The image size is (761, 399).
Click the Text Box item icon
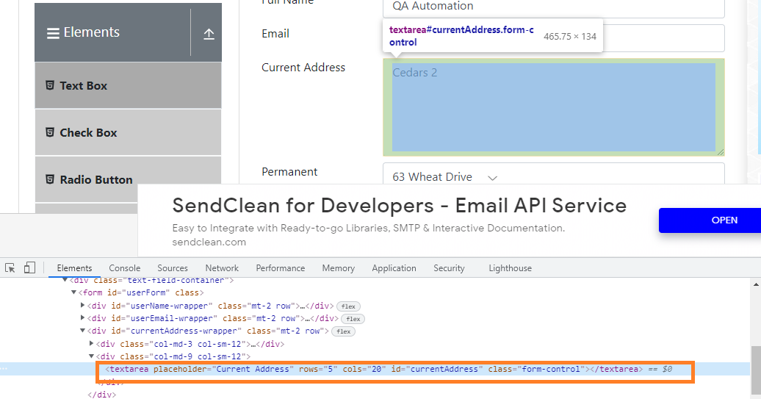(49, 85)
